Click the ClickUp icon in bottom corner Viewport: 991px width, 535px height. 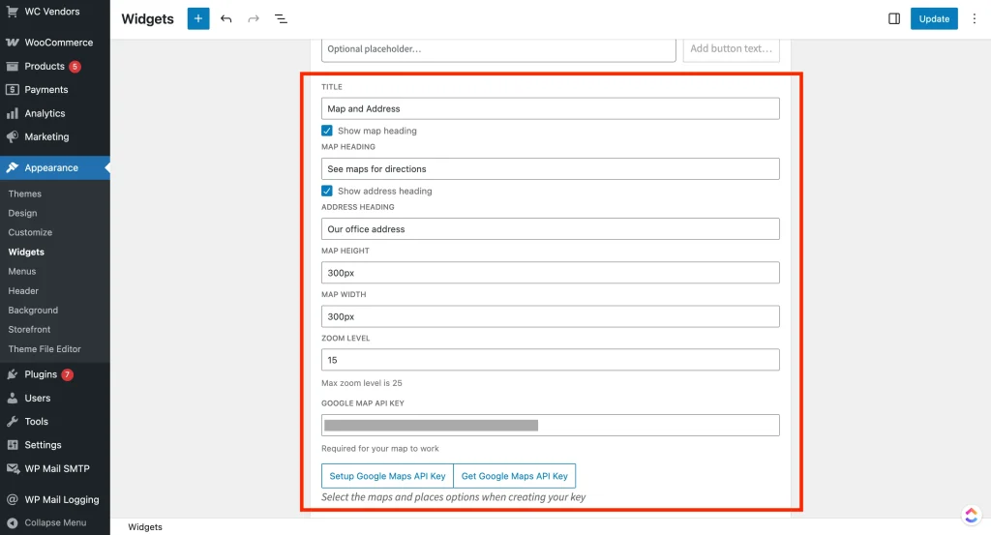(971, 515)
